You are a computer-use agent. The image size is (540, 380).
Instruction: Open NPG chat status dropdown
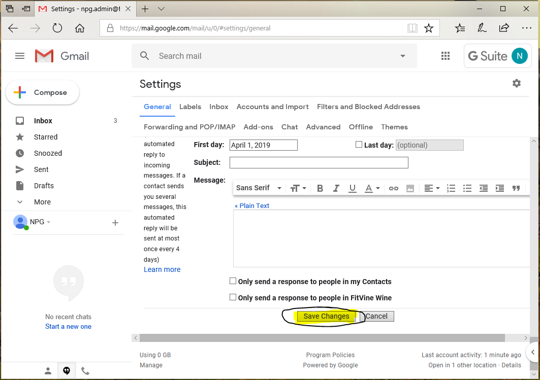click(x=48, y=222)
